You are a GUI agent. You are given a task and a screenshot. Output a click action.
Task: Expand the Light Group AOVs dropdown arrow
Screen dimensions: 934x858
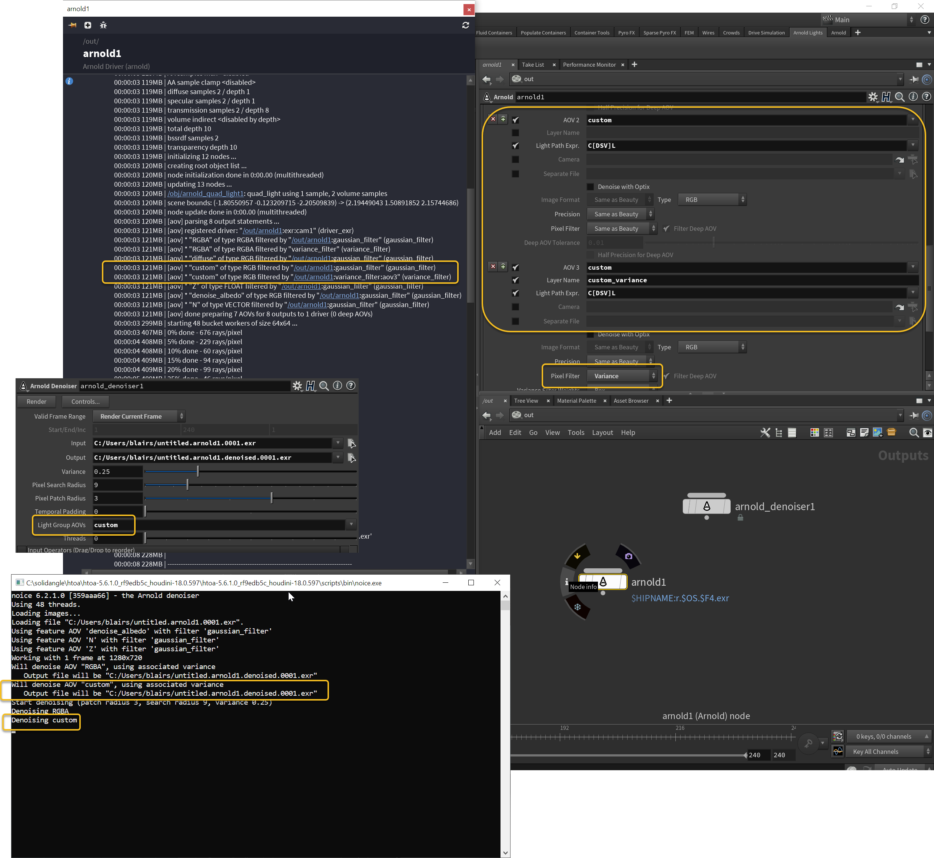(x=351, y=525)
